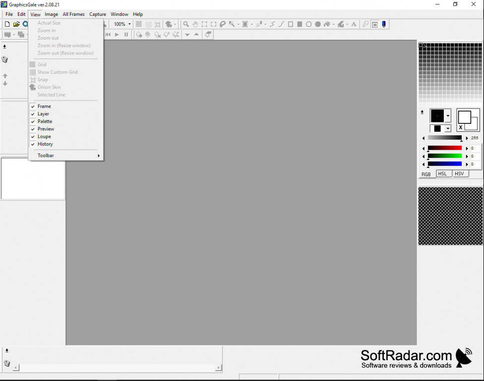The width and height of the screenshot is (484, 381).
Task: Click the frame timeline right scroll arrow
Action: (x=219, y=368)
